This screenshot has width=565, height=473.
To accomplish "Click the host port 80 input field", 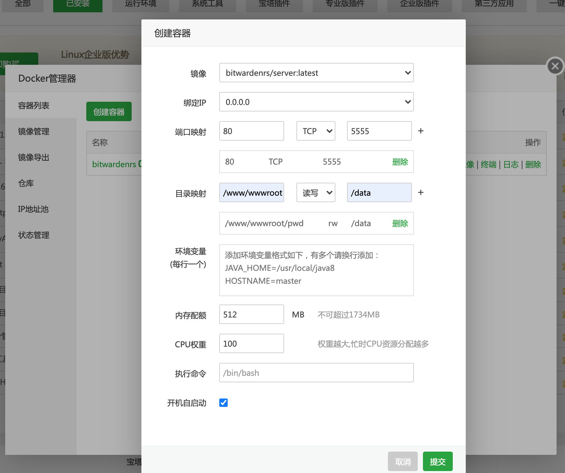I will pos(251,131).
